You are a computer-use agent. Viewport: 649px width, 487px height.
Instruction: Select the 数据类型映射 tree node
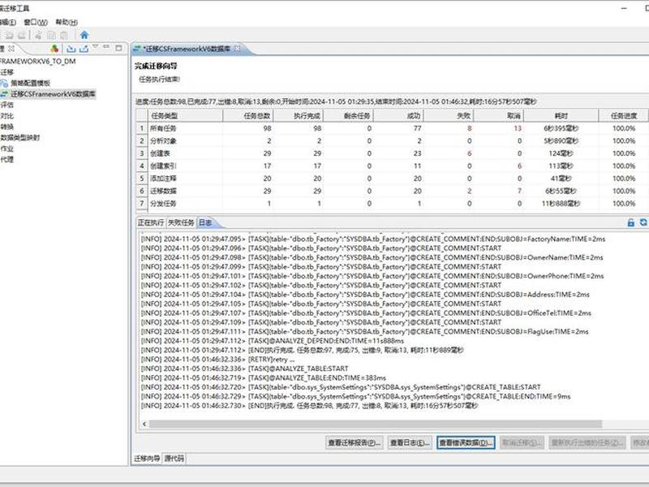click(x=19, y=137)
